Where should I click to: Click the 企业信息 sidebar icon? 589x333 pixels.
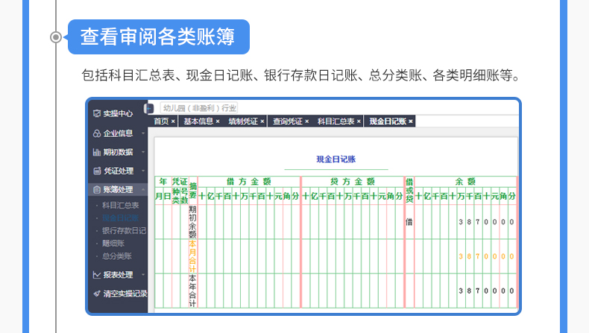click(96, 133)
